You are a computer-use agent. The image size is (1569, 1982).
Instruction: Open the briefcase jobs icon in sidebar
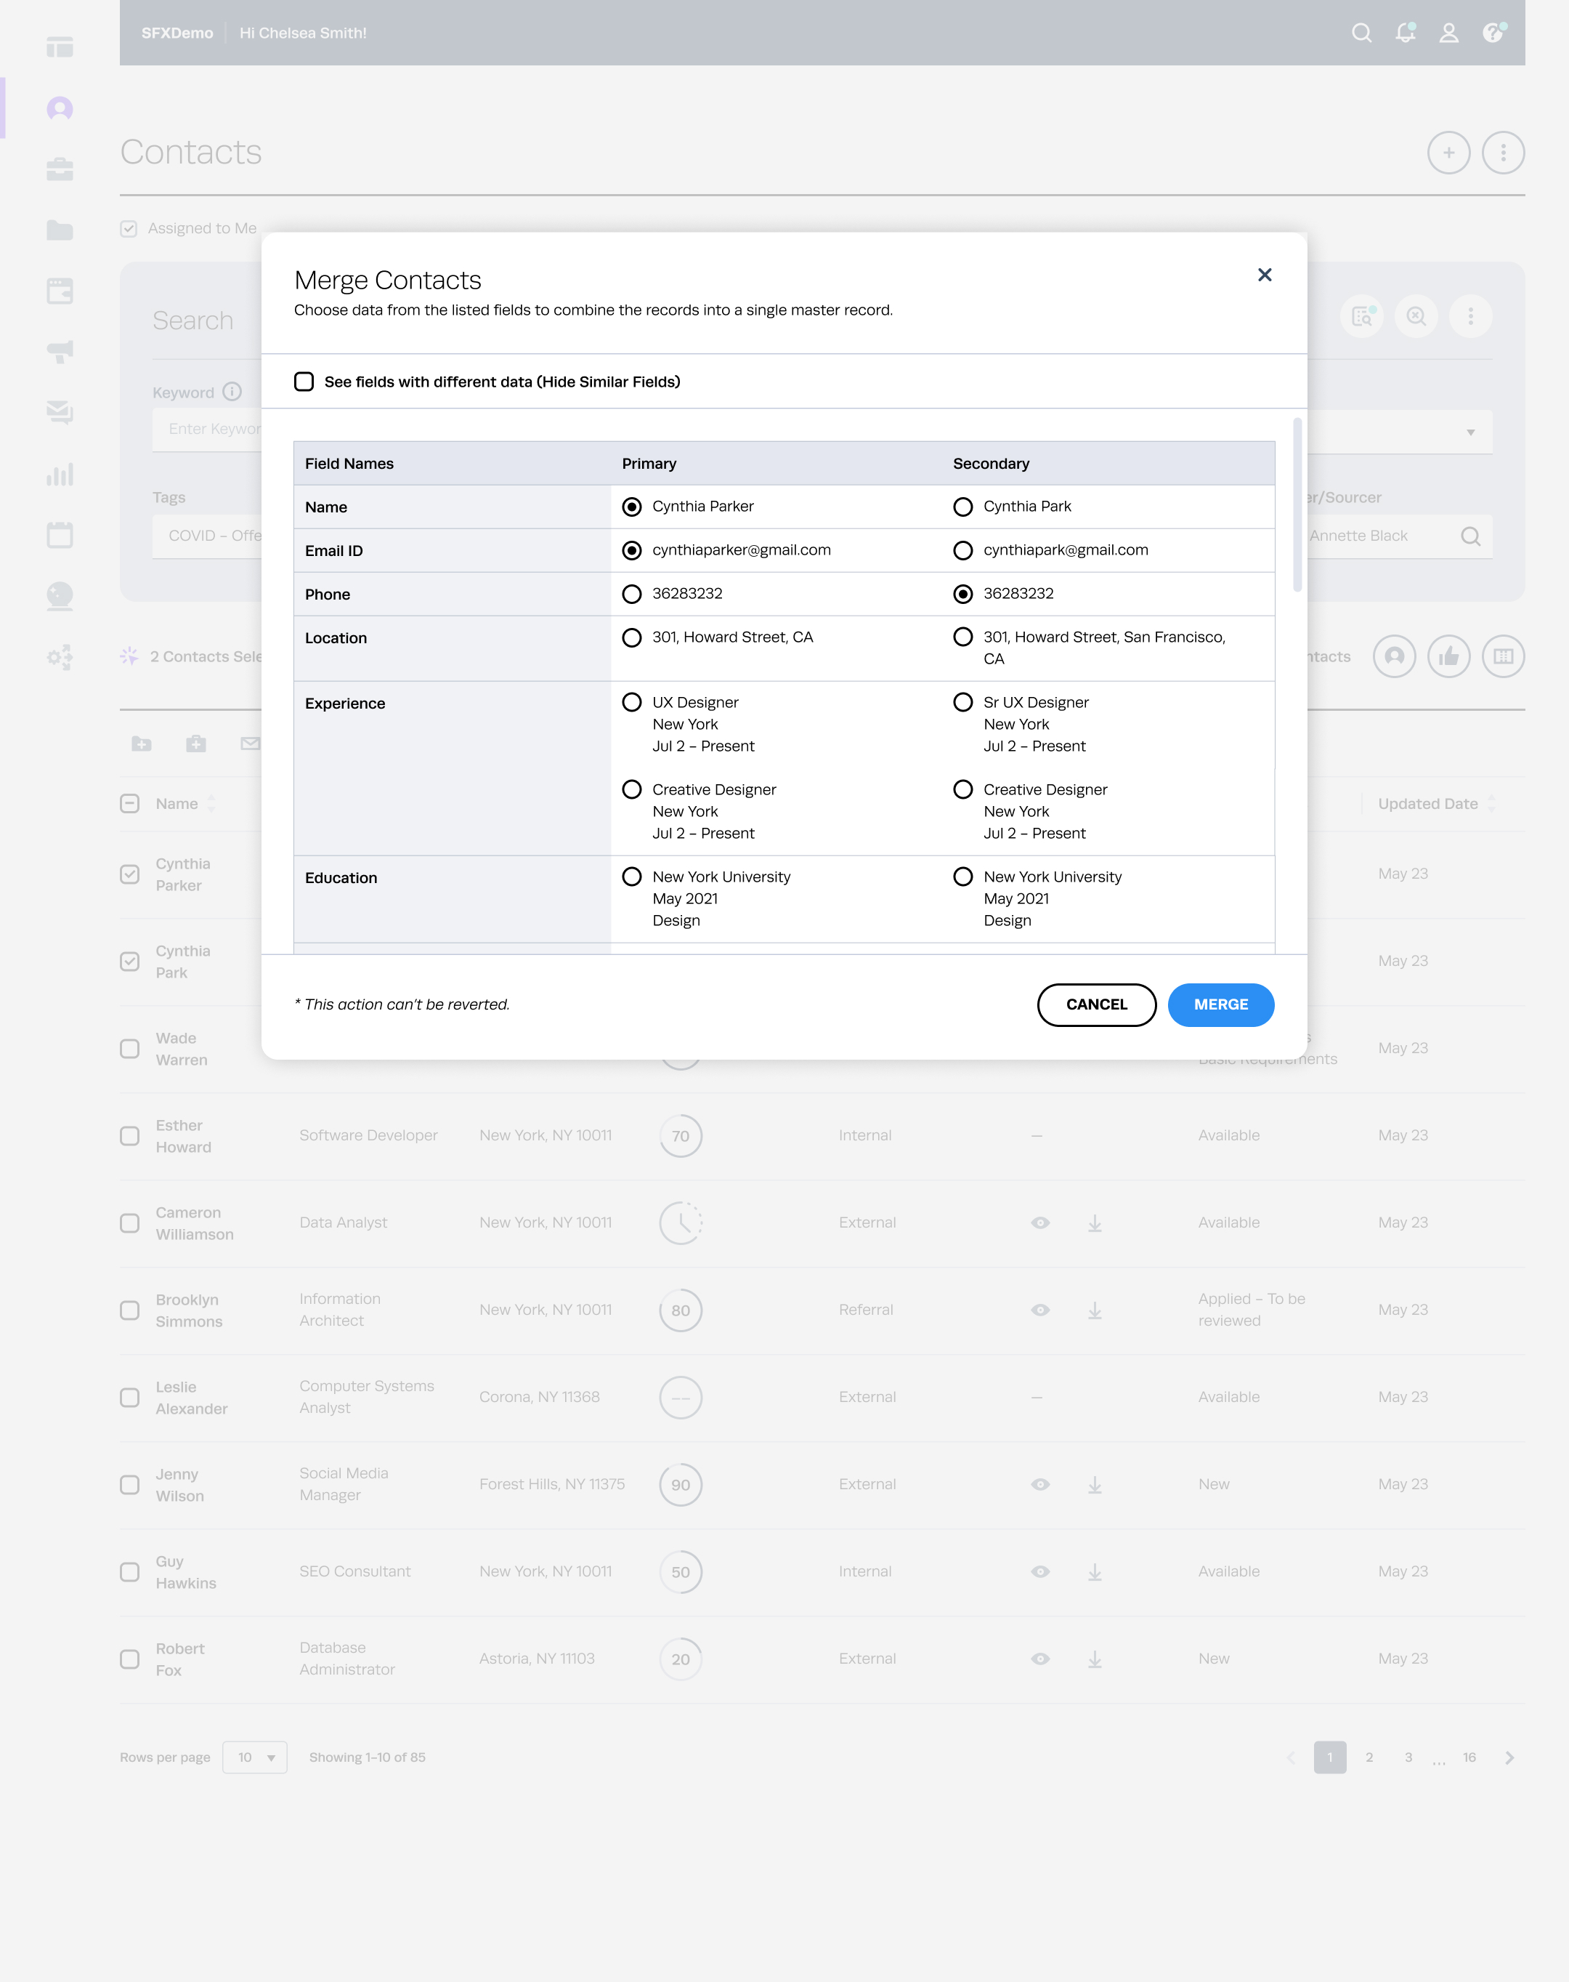pyautogui.click(x=60, y=169)
